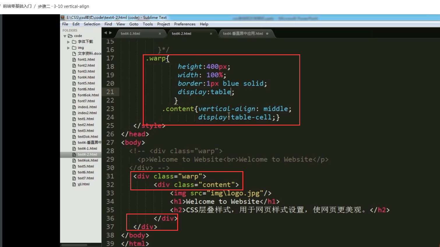Click the 文字资料.docx file icon

click(74, 54)
